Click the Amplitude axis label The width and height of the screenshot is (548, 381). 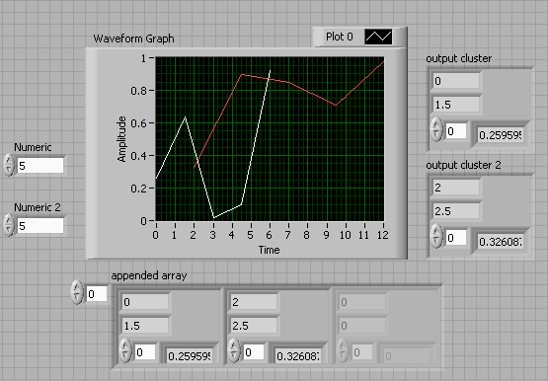pyautogui.click(x=121, y=139)
